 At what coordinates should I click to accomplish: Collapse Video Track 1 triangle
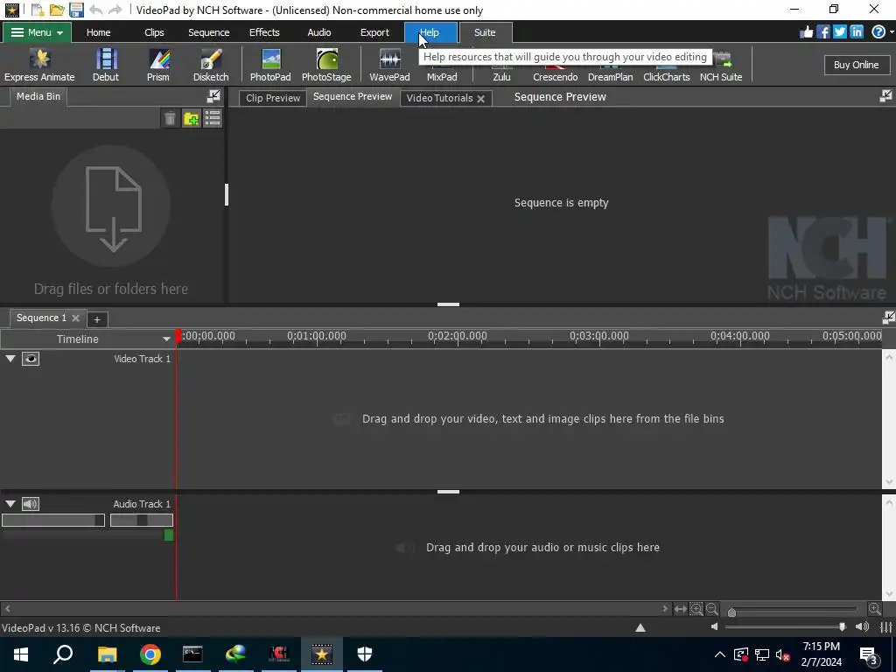10,358
